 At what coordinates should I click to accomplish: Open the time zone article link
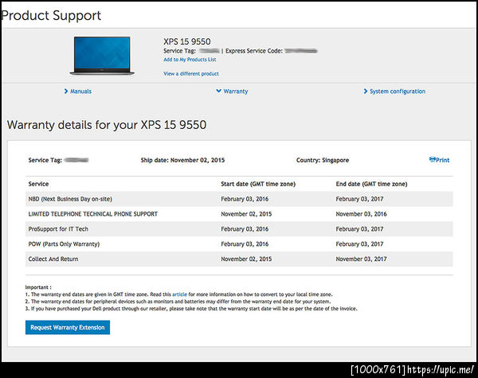click(179, 294)
